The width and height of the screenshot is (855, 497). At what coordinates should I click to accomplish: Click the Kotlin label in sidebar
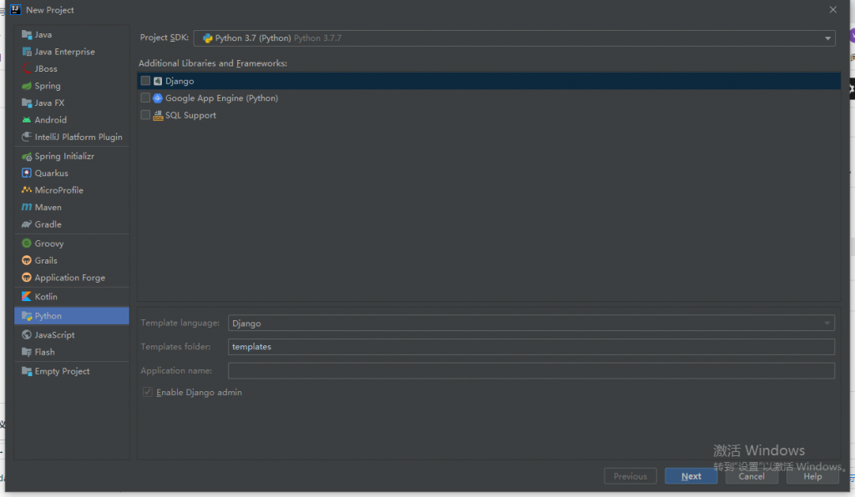(46, 297)
